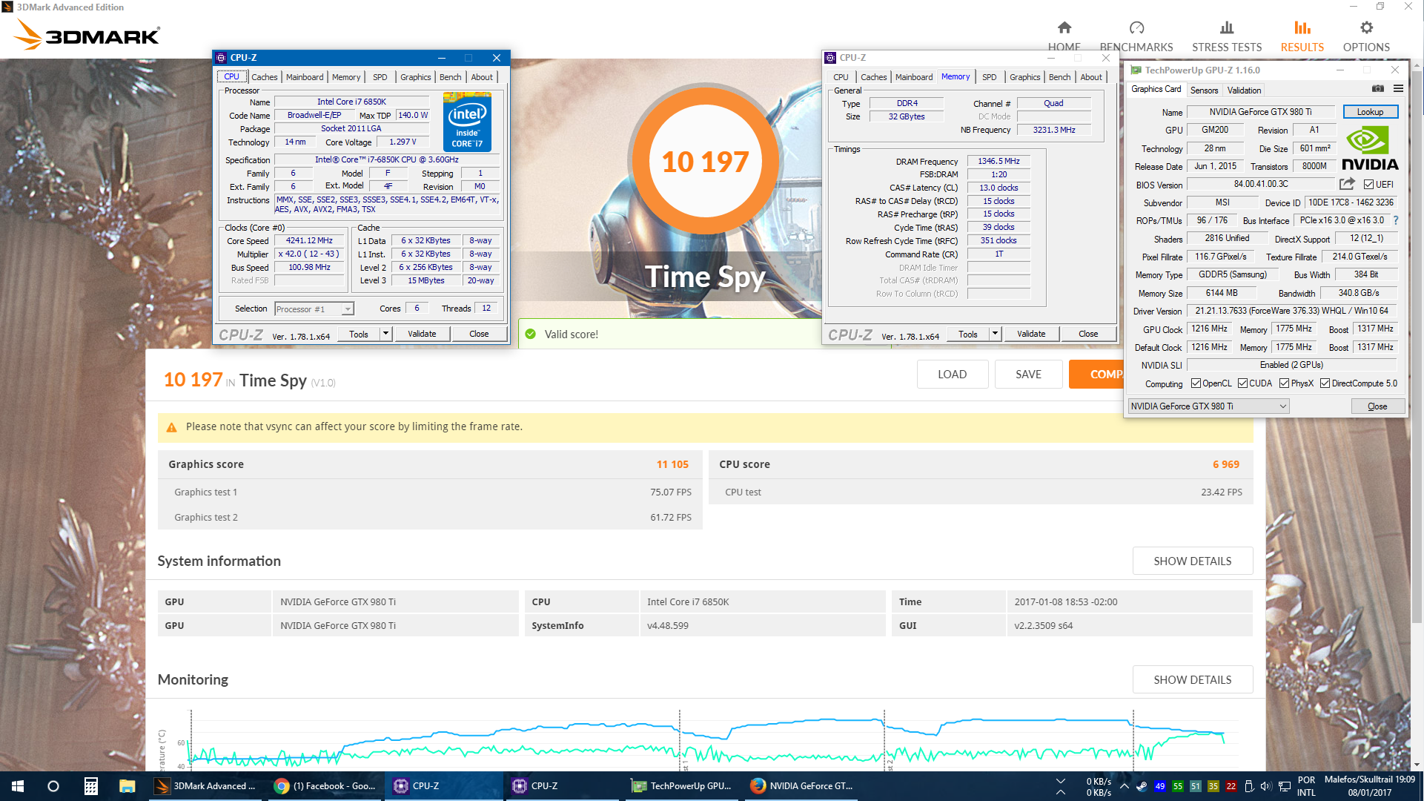
Task: Show details for Monitoring
Action: click(1192, 680)
